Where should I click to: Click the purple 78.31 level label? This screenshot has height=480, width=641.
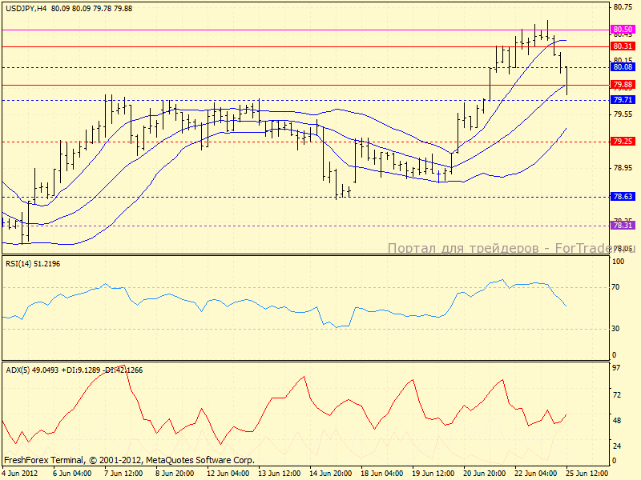(623, 226)
